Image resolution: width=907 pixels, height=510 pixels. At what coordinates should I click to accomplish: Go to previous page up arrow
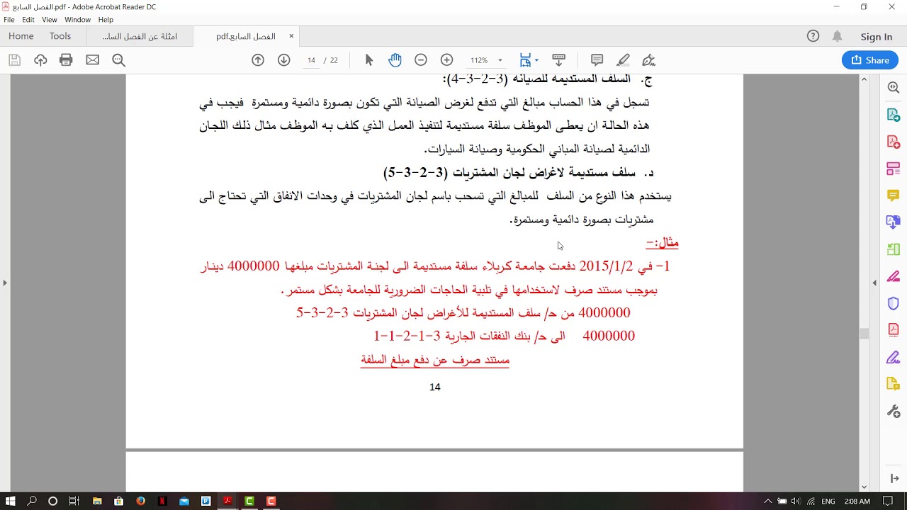pos(258,60)
